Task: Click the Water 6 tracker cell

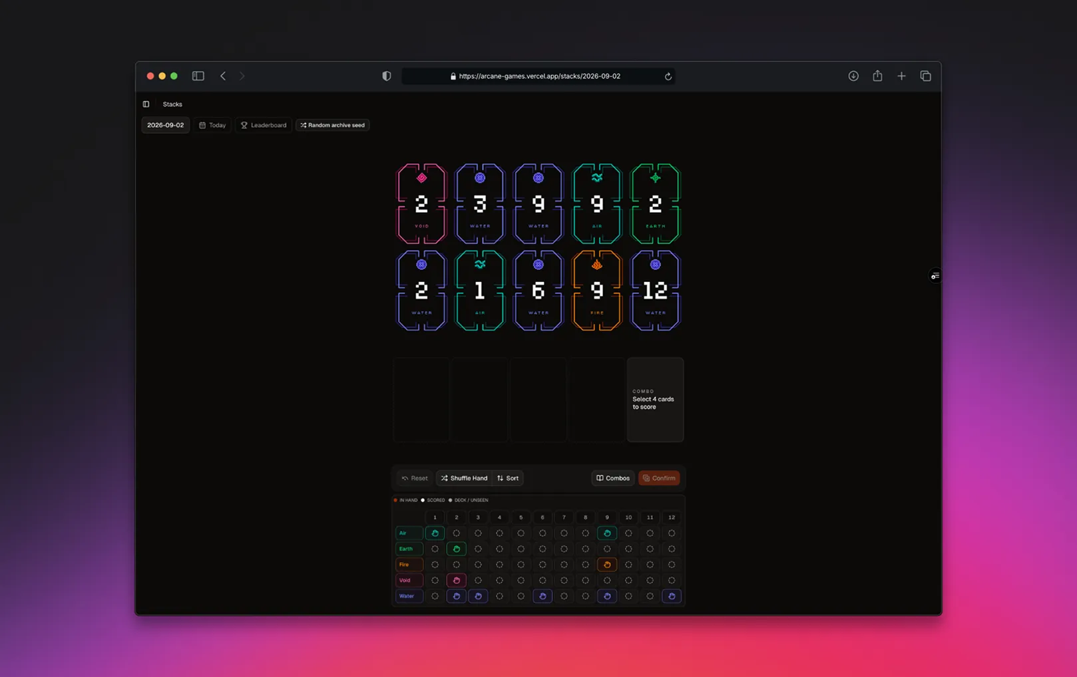Action: 542,597
